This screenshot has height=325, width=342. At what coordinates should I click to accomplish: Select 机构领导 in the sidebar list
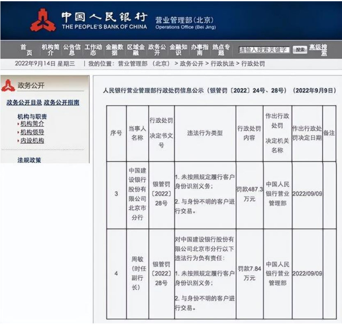32,132
